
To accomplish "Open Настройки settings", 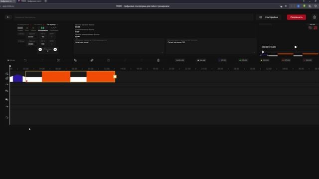I will tap(269, 17).
